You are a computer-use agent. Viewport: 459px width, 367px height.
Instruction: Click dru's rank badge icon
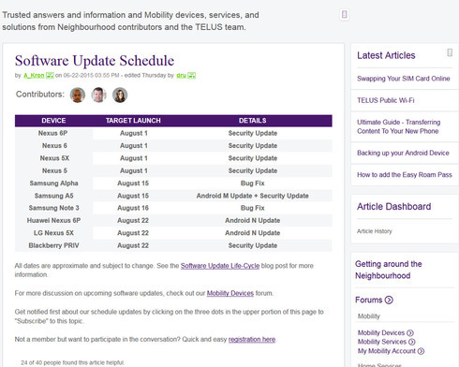[x=192, y=75]
